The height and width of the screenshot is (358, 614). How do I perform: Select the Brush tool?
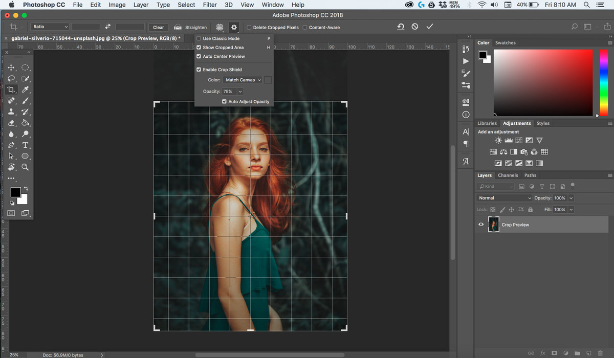(x=25, y=101)
